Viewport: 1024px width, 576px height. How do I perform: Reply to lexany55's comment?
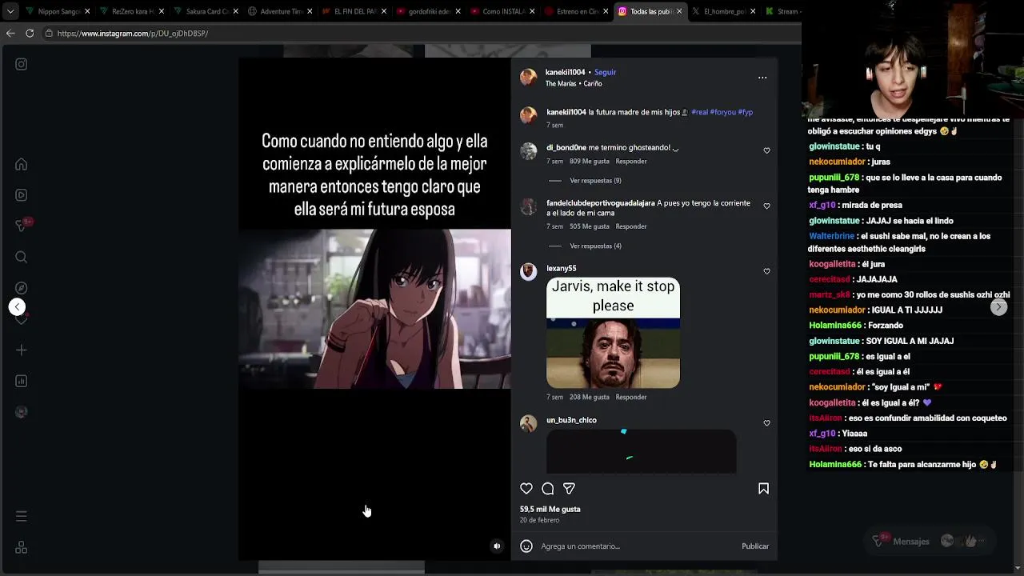click(631, 397)
